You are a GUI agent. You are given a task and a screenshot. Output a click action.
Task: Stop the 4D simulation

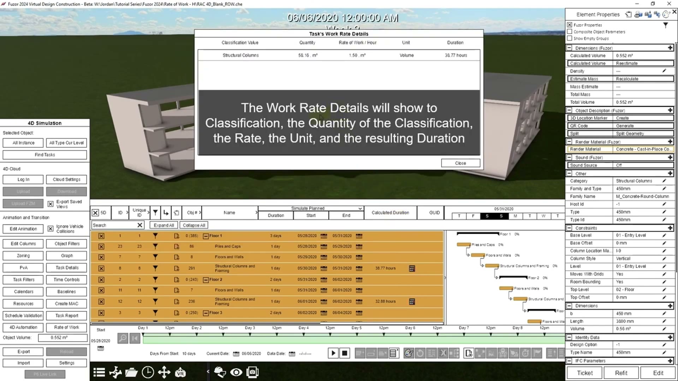pos(345,353)
